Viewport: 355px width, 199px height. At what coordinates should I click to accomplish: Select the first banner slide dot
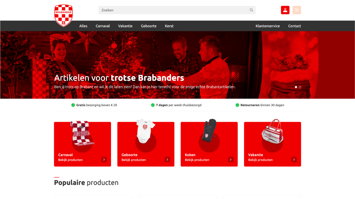[296, 87]
